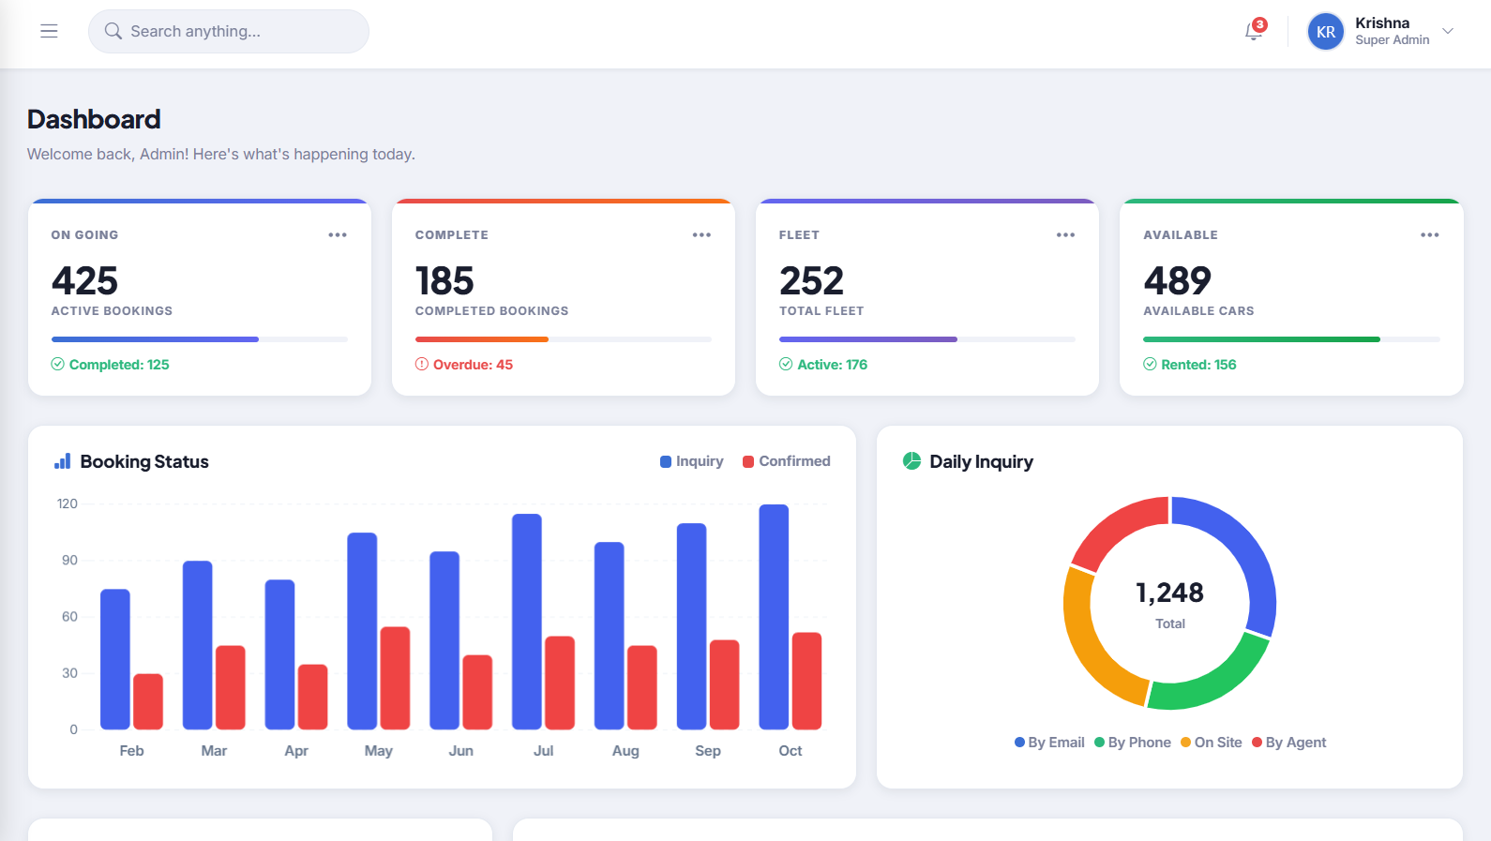Click the May red Confirmed bar
This screenshot has width=1491, height=841.
(x=395, y=678)
